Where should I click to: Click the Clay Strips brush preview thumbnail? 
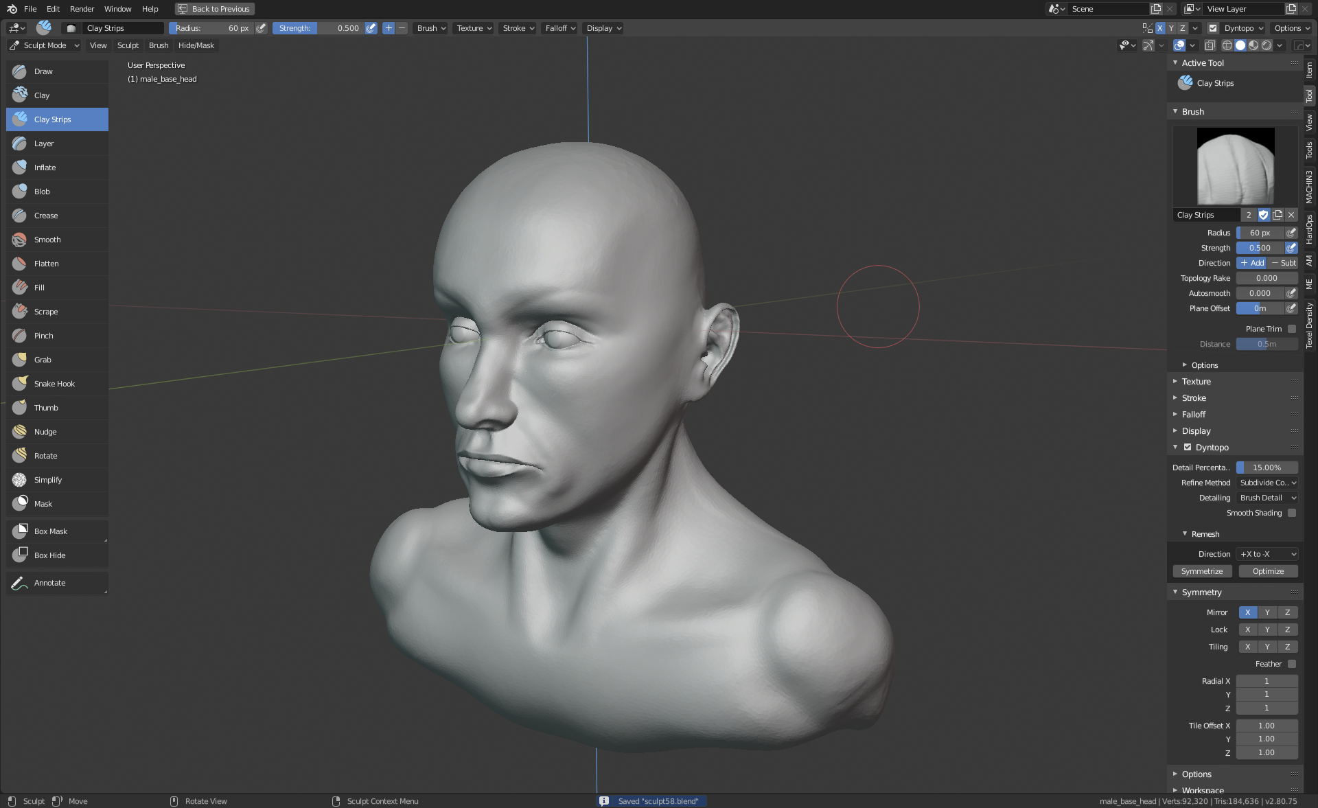tap(1236, 166)
